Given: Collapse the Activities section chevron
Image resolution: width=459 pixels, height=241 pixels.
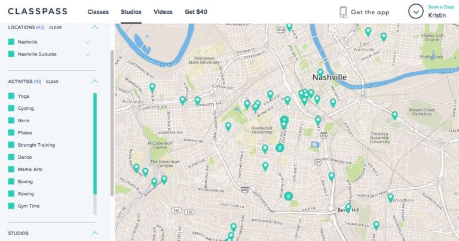Looking at the screenshot, I should click(94, 81).
